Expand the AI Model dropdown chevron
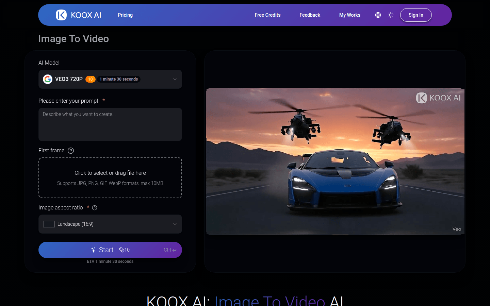The height and width of the screenshot is (306, 490). point(175,79)
